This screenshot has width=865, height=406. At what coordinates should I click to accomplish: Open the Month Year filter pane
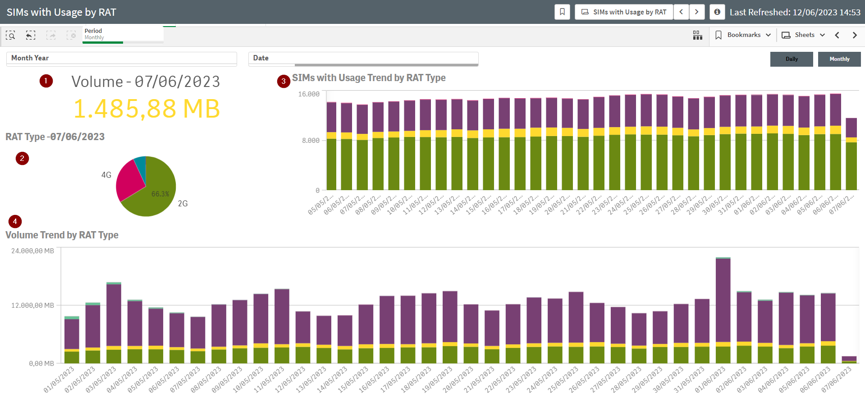(121, 58)
